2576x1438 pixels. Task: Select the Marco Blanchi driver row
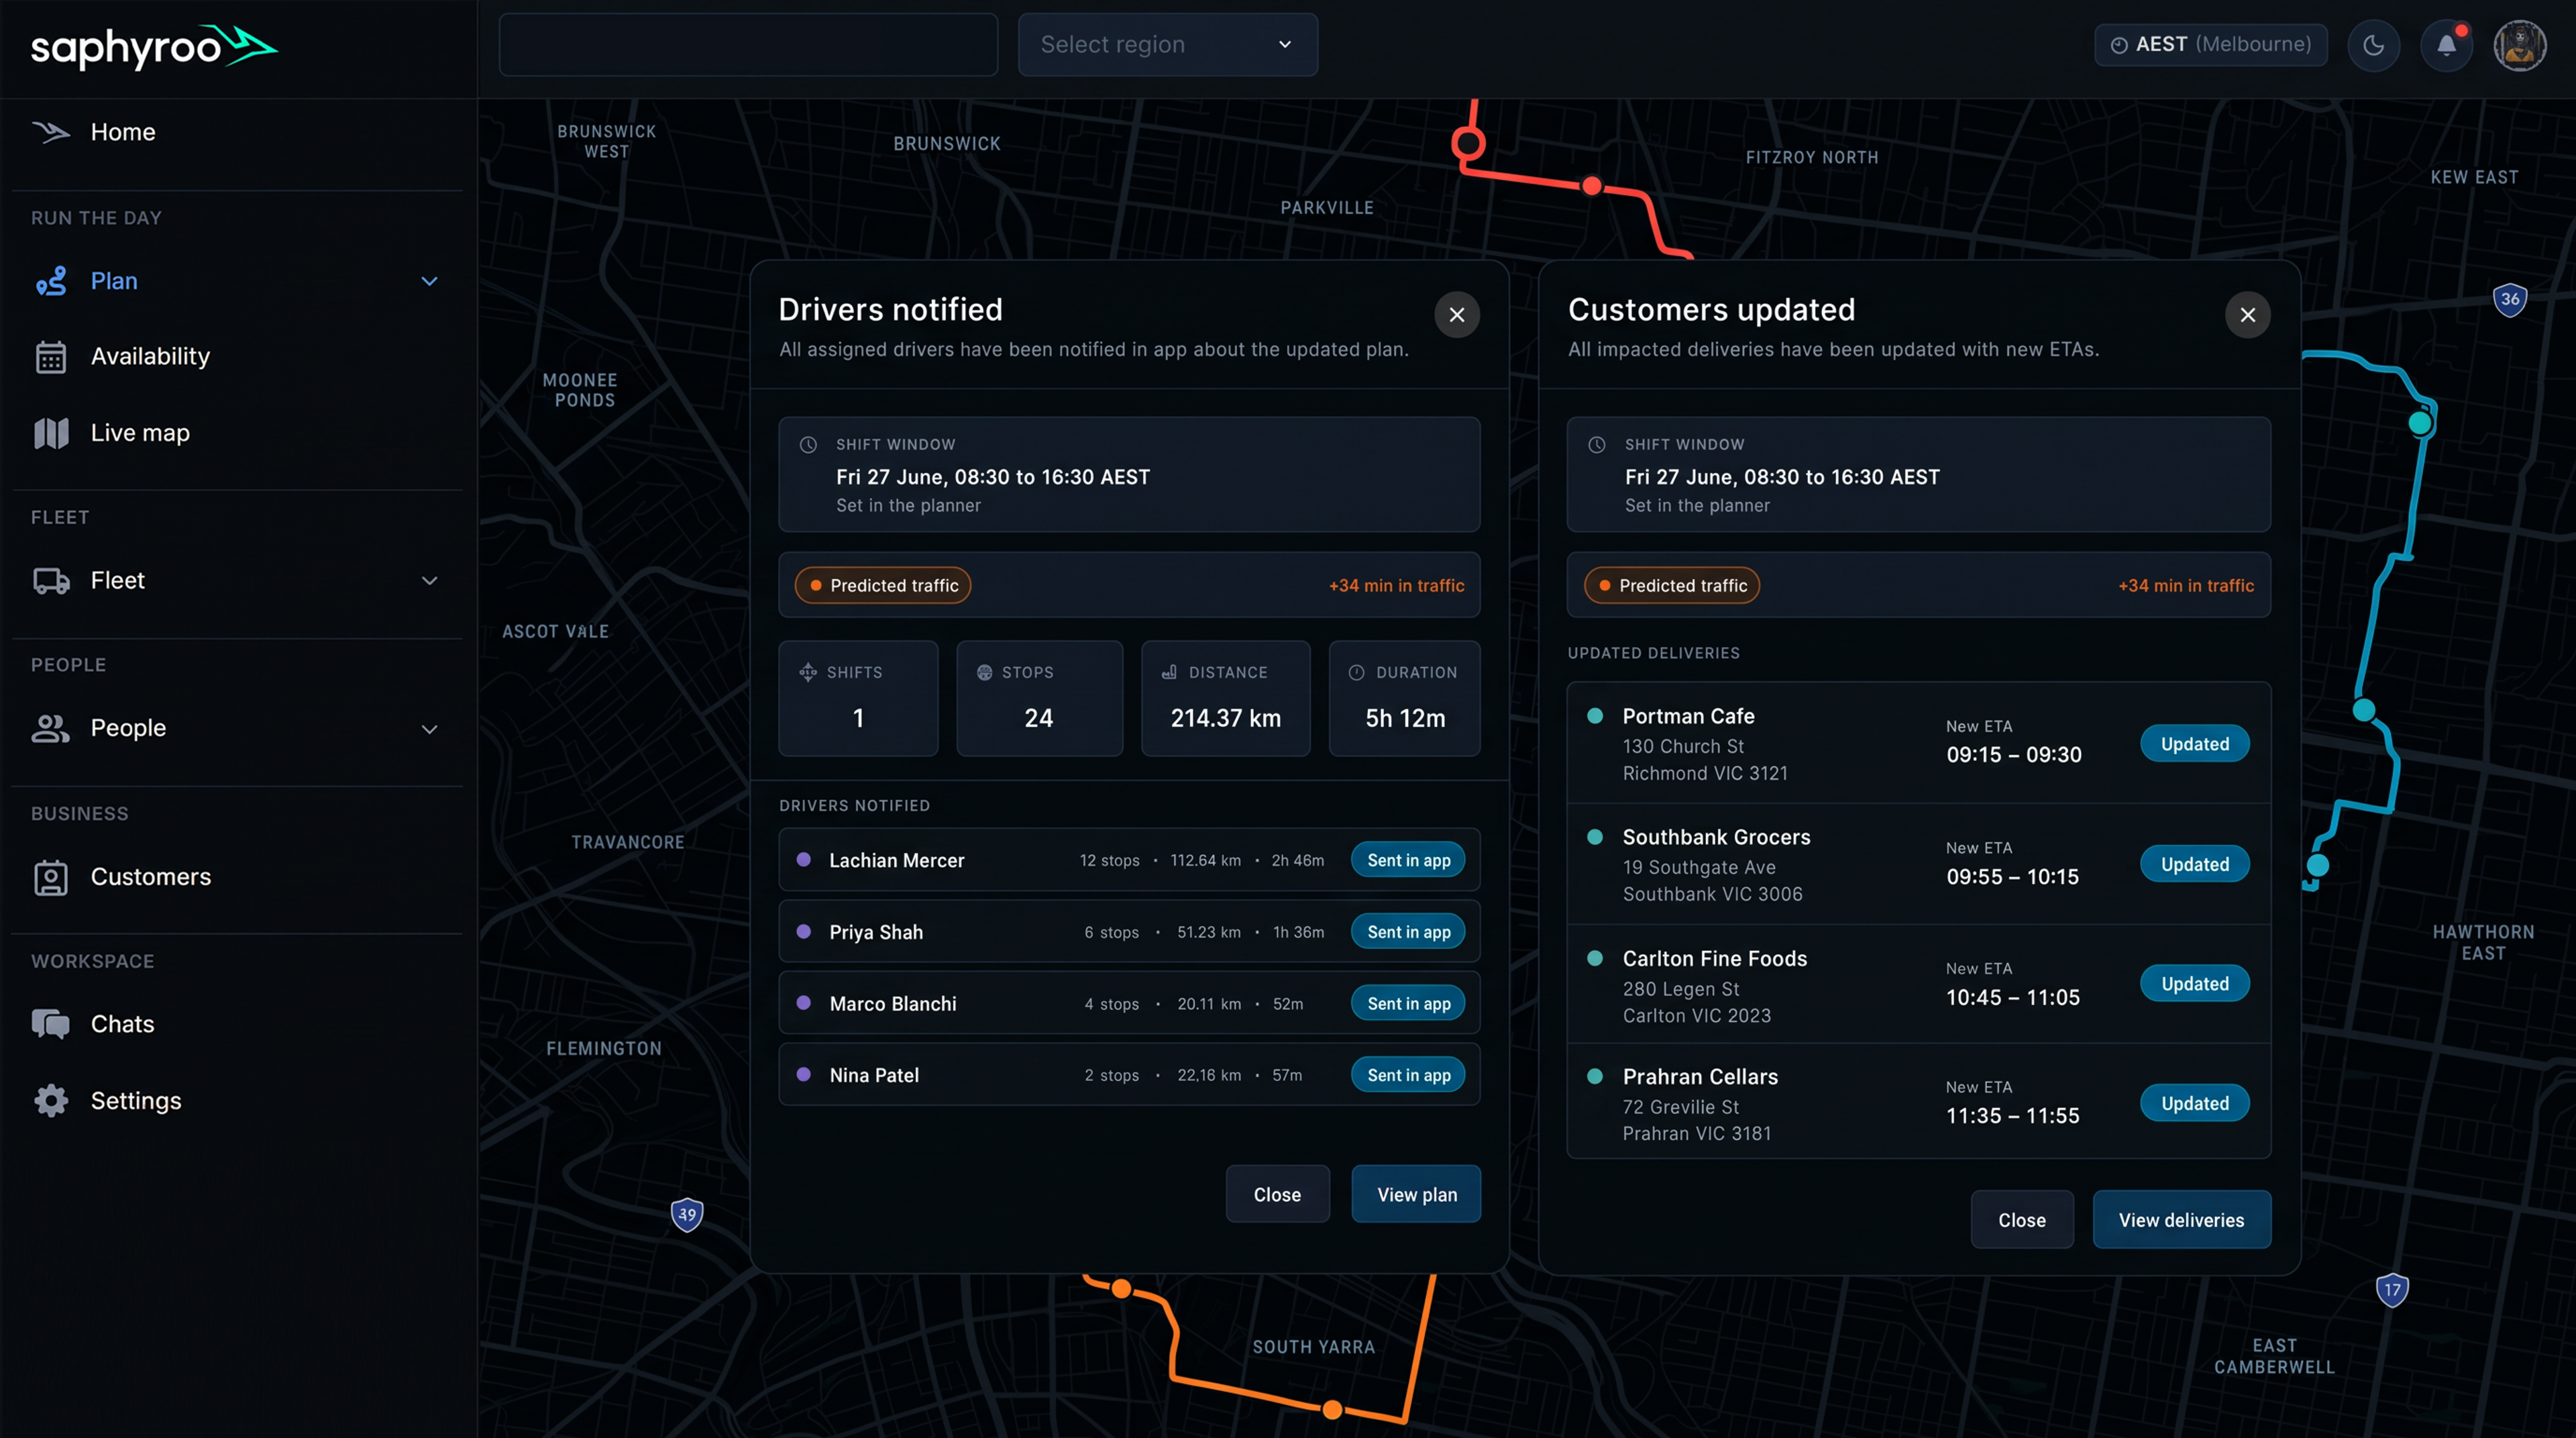click(x=1129, y=1003)
